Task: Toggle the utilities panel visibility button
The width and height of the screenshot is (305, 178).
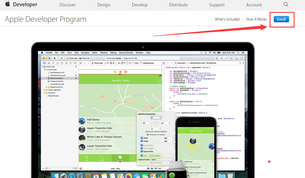Action: (241, 58)
